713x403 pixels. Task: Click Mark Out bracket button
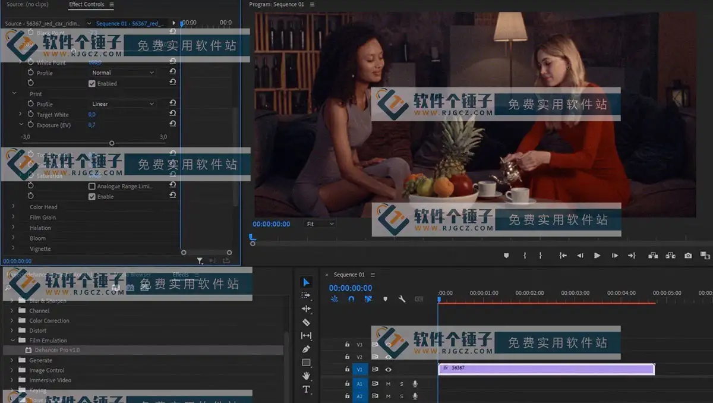540,256
